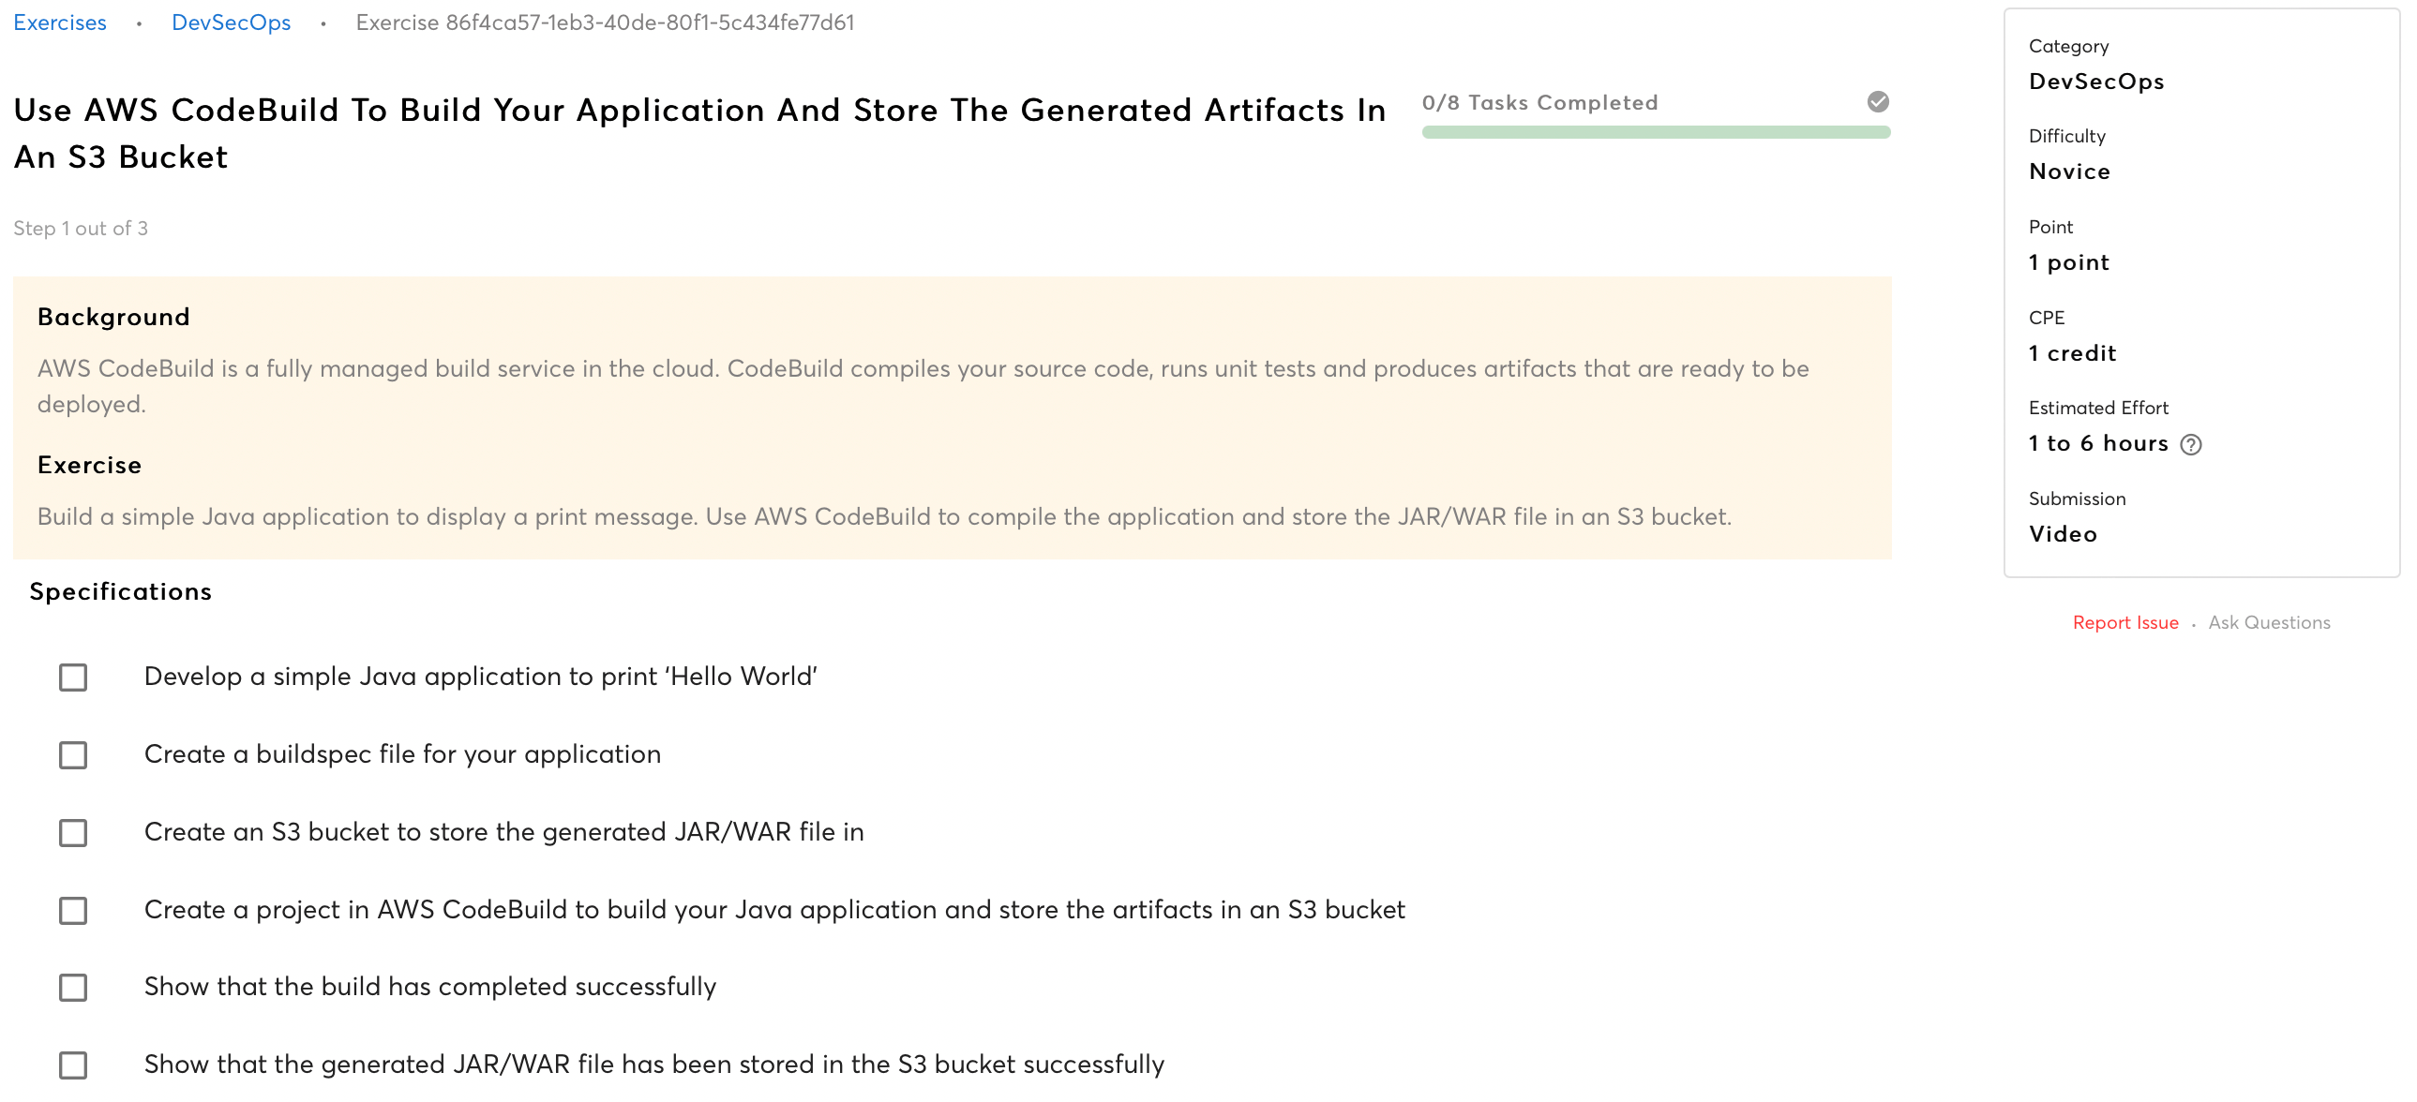The width and height of the screenshot is (2417, 1102).
Task: Click the '0/8 Tasks Completed' label
Action: click(x=1539, y=102)
